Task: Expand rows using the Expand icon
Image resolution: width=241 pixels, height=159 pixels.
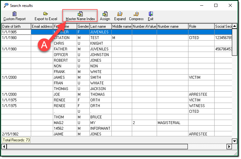Action: 120,14
